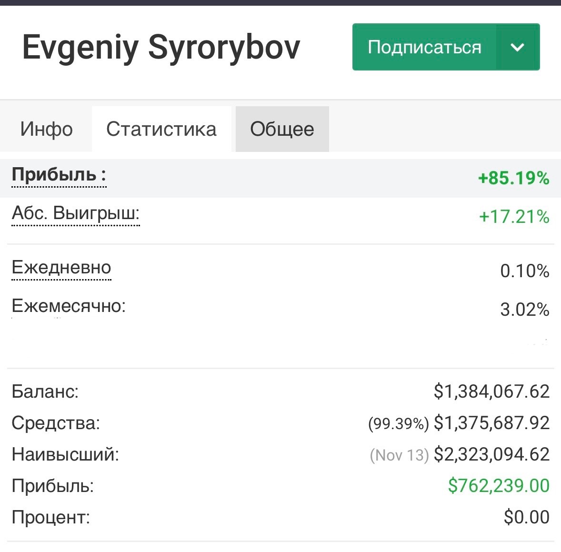Image resolution: width=561 pixels, height=552 pixels.
Task: Open the Общее tab
Action: tap(282, 129)
